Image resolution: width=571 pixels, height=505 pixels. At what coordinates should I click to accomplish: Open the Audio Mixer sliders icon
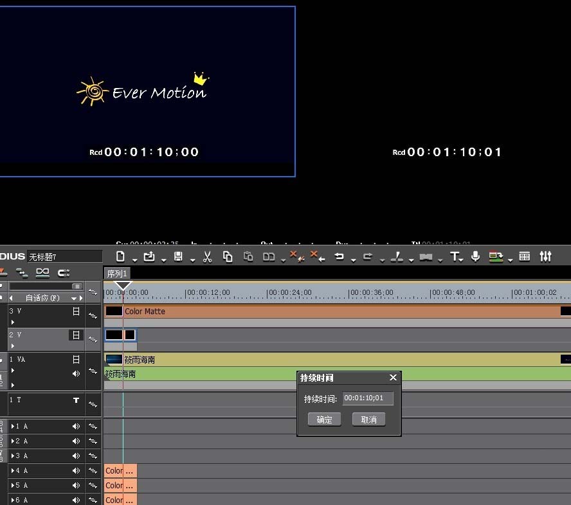[545, 256]
